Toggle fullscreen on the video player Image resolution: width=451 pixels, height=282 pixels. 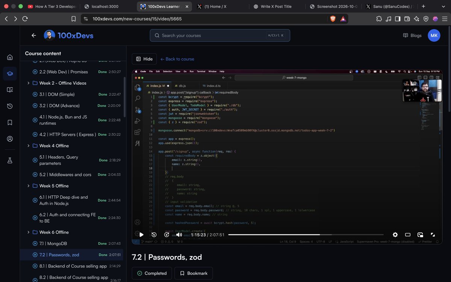433,235
